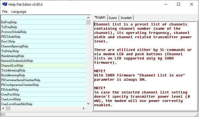Choose the ProtocolModeHelp entry
The height and width of the screenshot is (117, 199).
(x=14, y=32)
